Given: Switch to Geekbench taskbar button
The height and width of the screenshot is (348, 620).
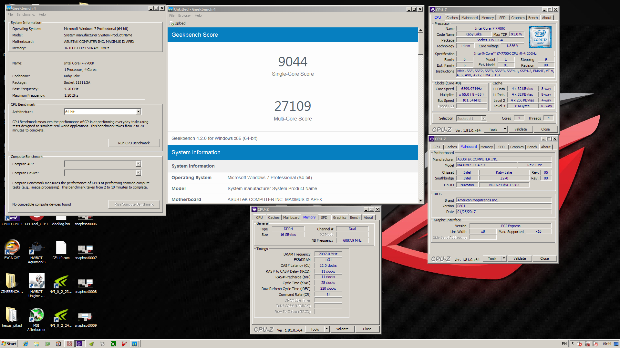Looking at the screenshot, I should click(x=135, y=344).
